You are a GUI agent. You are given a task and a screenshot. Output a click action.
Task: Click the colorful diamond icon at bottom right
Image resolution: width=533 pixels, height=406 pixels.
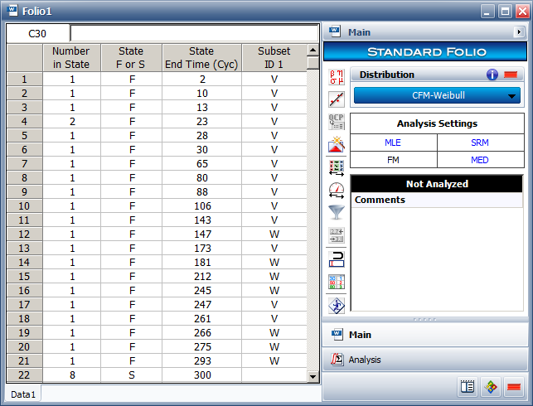(491, 387)
